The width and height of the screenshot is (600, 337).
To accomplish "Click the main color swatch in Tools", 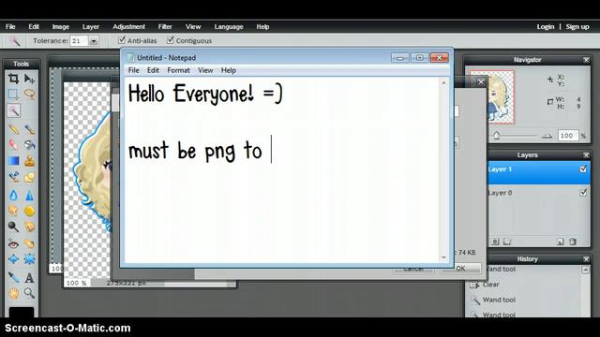I will 22,312.
